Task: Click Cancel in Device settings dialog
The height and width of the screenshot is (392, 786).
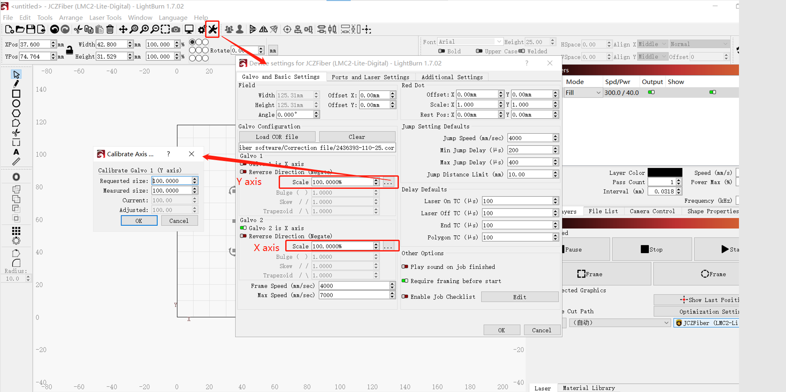Action: pos(541,330)
